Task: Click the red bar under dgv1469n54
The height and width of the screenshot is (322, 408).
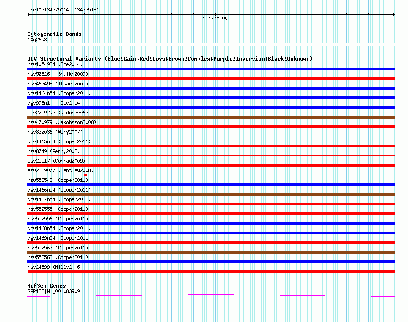Action: click(211, 243)
